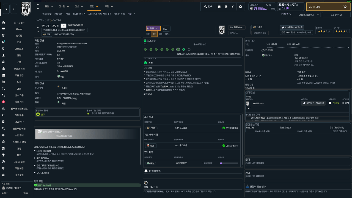Image resolution: width=352 pixels, height=198 pixels.
Task: Open the world globe icon in toolbar
Action: point(226,7)
